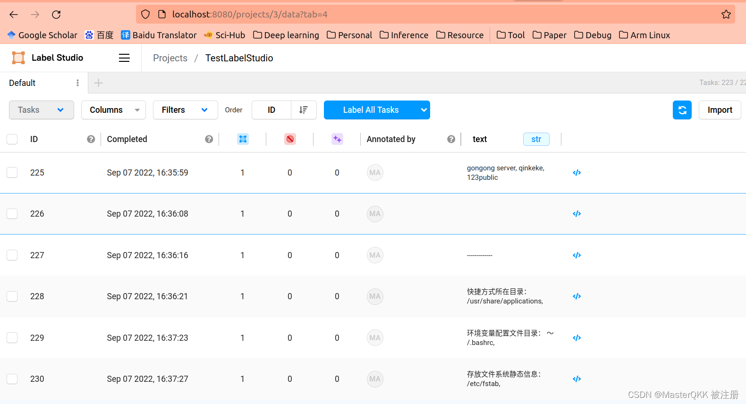The width and height of the screenshot is (746, 404).
Task: Refresh task list with blue sync button
Action: pos(682,110)
